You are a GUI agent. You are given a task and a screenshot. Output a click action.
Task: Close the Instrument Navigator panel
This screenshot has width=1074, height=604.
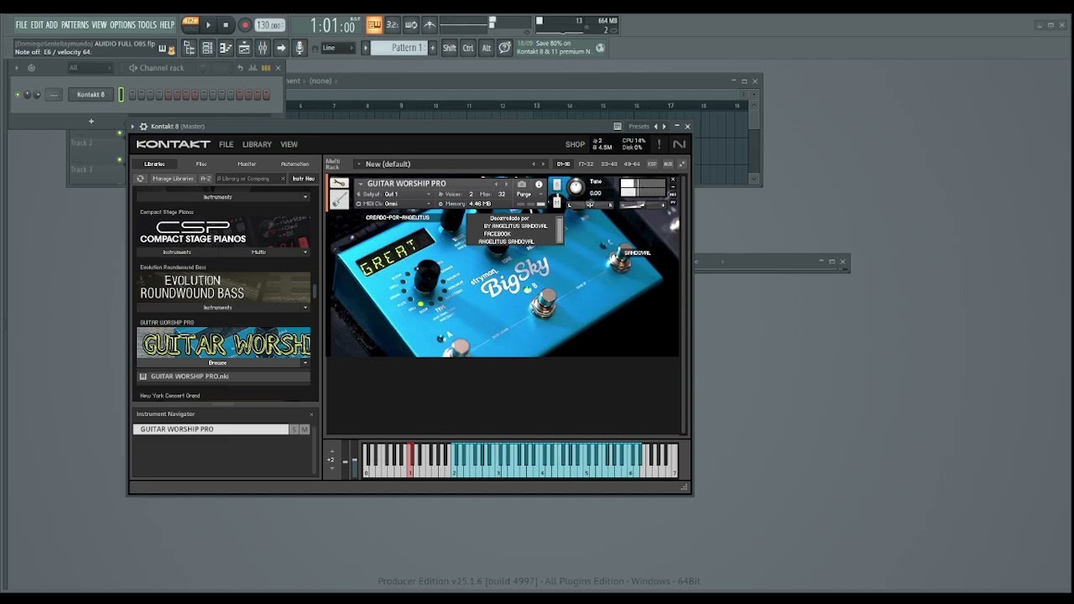point(311,414)
